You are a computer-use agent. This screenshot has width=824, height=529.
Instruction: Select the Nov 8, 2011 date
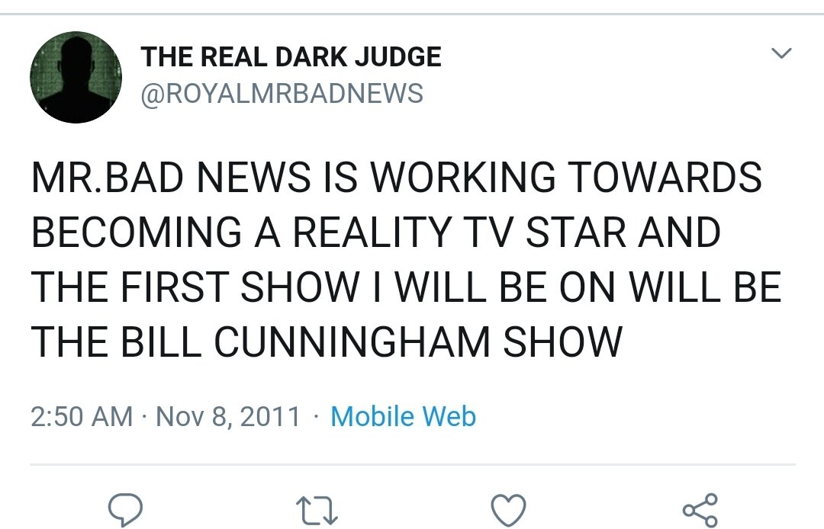point(228,417)
